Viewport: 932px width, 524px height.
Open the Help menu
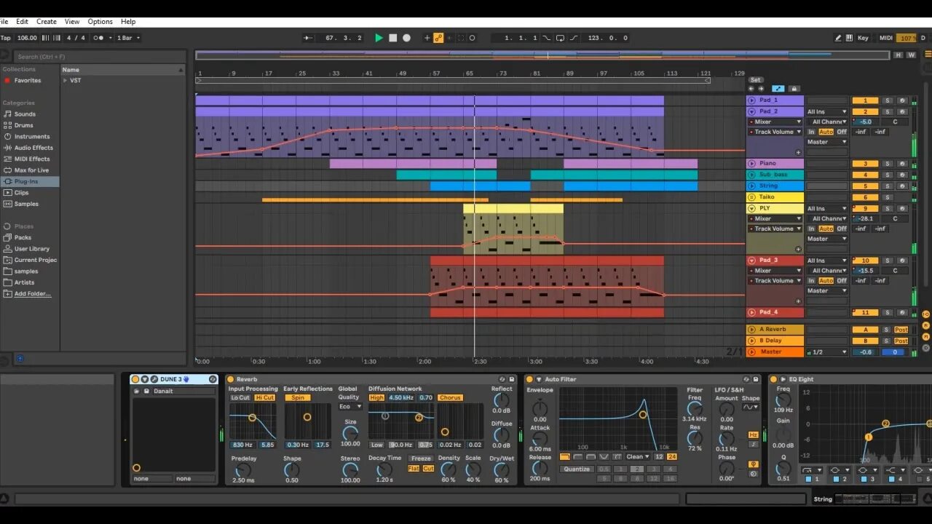point(128,22)
